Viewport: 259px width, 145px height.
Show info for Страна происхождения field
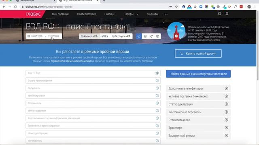pos(157,81)
